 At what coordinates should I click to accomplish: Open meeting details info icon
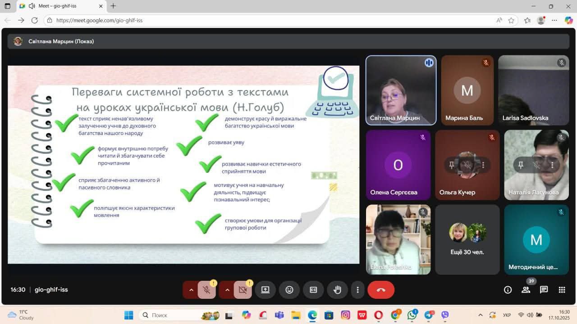pos(508,290)
